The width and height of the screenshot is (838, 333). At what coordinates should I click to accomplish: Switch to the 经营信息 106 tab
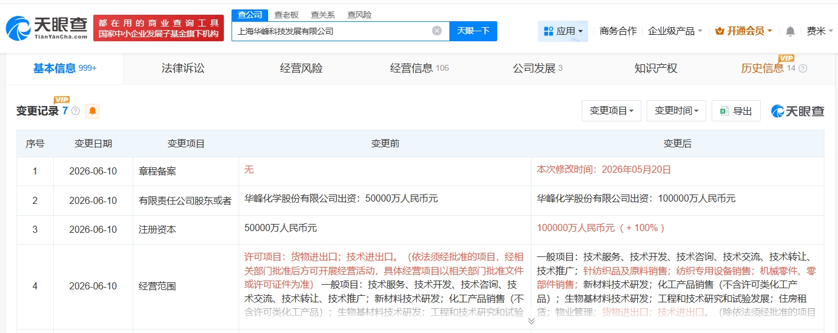pos(419,68)
